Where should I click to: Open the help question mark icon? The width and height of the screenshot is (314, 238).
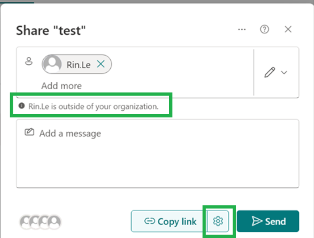[x=264, y=29]
